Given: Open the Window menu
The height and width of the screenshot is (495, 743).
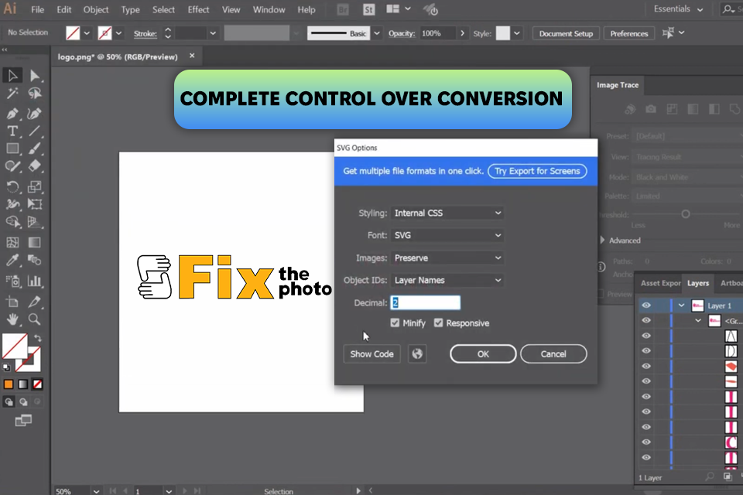Looking at the screenshot, I should click(x=269, y=9).
